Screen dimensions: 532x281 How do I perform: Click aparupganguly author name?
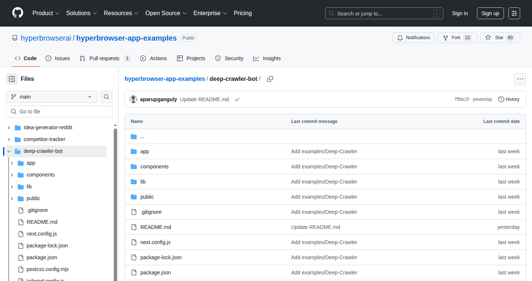click(158, 99)
